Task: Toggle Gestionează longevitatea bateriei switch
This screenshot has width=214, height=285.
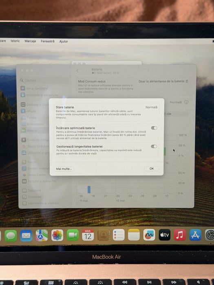Action: click(154, 147)
